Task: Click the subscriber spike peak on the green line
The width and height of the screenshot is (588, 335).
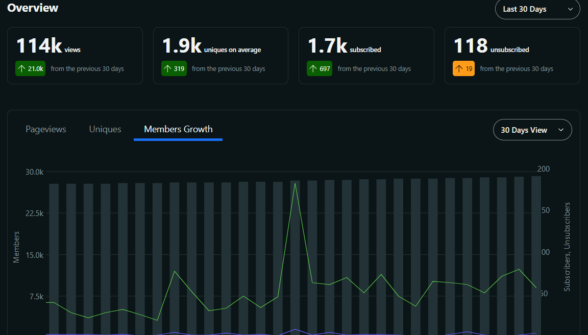Action: [x=295, y=183]
